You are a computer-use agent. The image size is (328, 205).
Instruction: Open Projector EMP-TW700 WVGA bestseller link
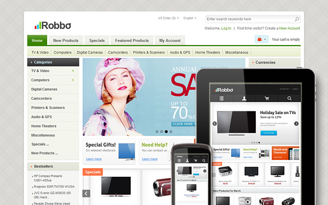54,187
